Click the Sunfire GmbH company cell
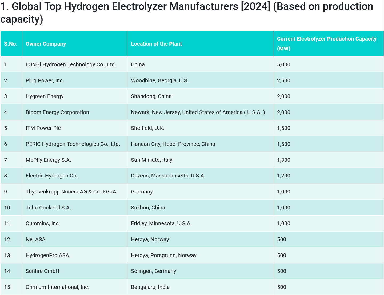Viewport: 384px width, 295px height. [x=42, y=271]
